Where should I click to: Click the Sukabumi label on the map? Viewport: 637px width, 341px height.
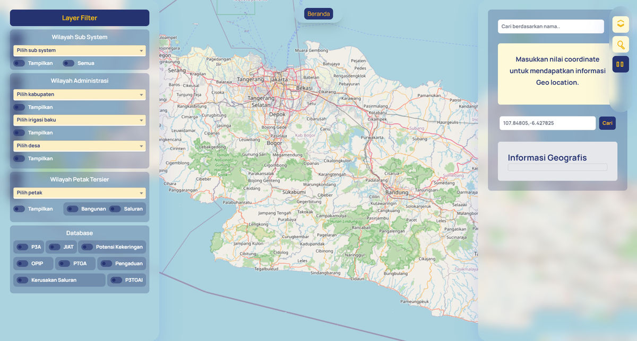(x=294, y=192)
